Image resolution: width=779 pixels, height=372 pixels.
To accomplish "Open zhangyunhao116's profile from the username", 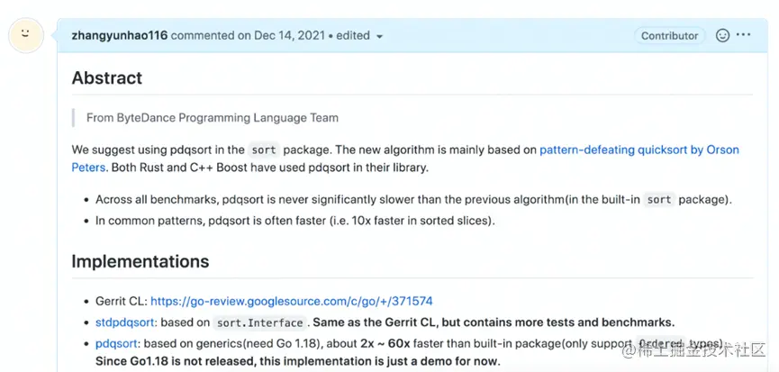I will coord(119,36).
